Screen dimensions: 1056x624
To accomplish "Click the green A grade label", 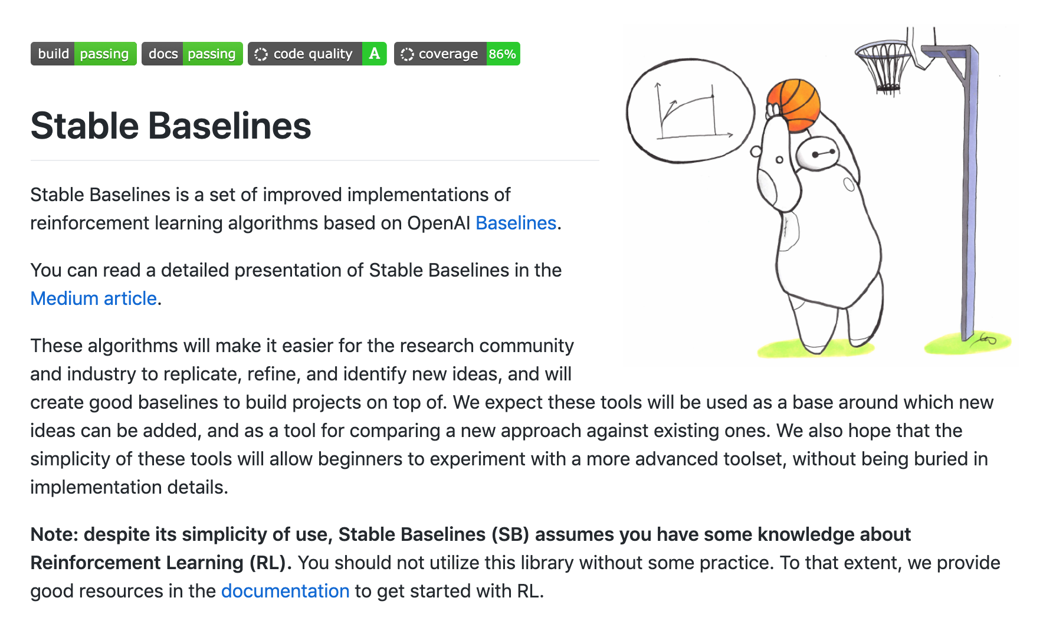I will [375, 54].
